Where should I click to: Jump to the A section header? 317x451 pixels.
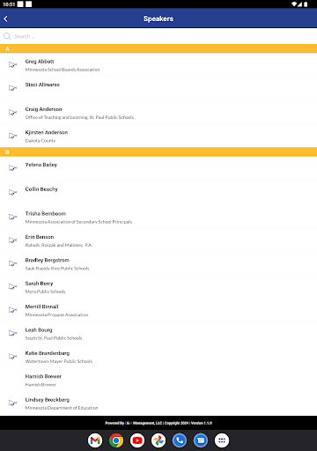158,48
